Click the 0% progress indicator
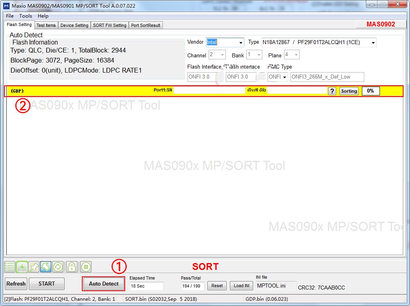 pos(370,91)
